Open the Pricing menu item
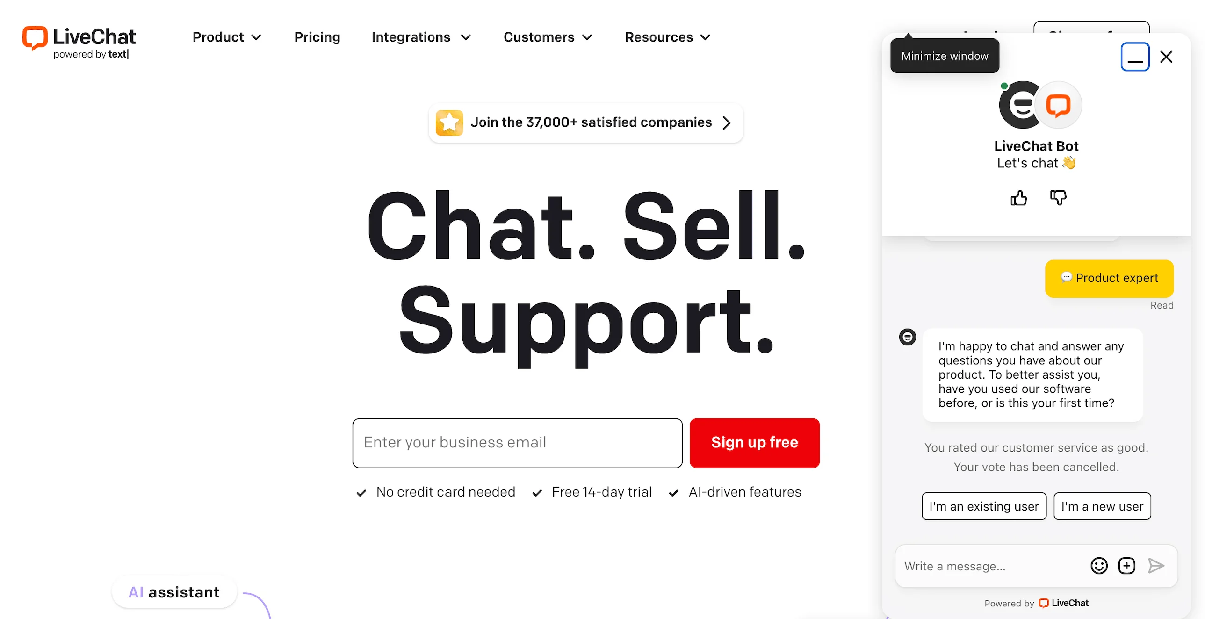 pos(317,37)
